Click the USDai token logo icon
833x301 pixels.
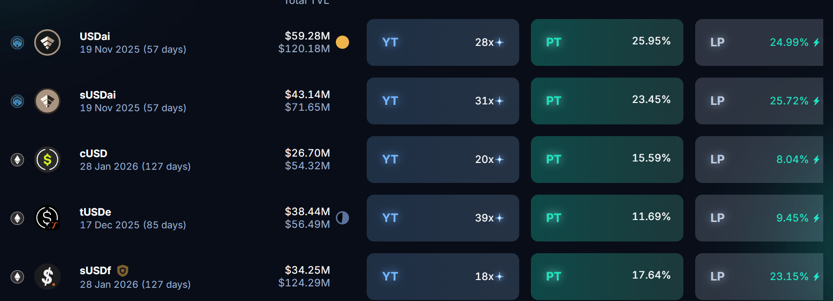(x=47, y=42)
